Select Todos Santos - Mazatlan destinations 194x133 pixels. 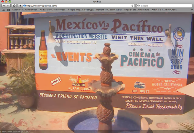coord(145,45)
